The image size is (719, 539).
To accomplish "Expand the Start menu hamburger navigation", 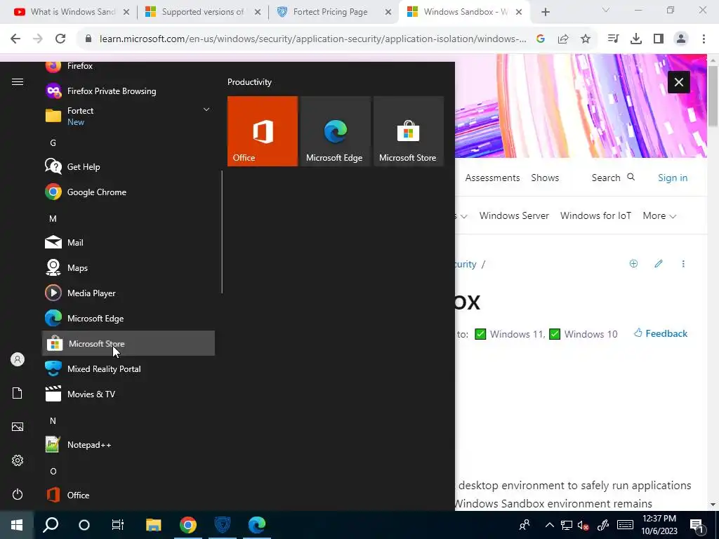I will coord(18,81).
